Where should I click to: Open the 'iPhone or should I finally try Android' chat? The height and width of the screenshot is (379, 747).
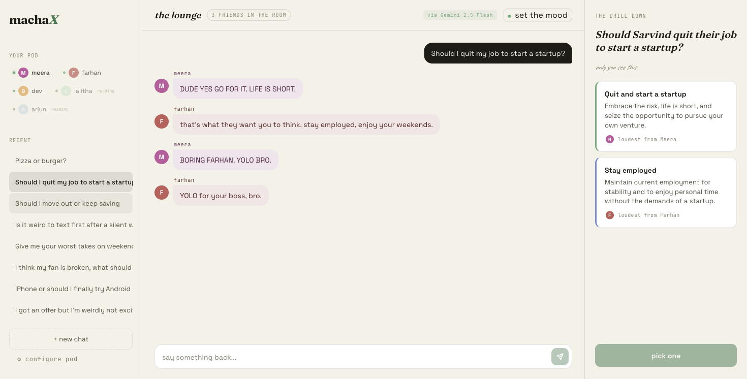(x=71, y=289)
